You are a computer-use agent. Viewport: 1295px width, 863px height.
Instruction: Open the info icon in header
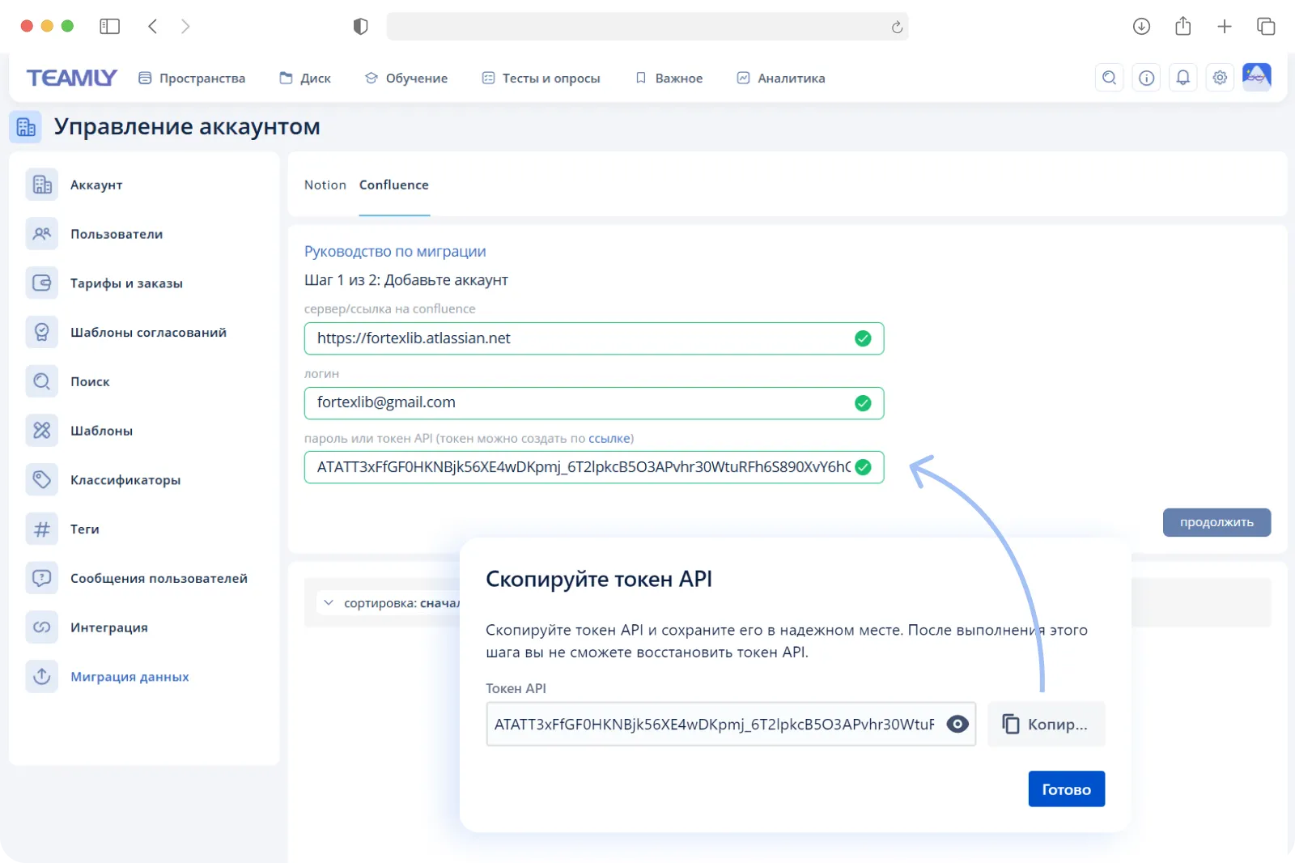[1146, 78]
